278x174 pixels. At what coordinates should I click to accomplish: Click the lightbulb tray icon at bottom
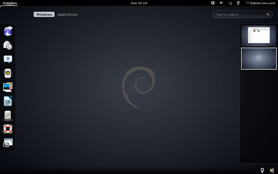[x=262, y=170]
